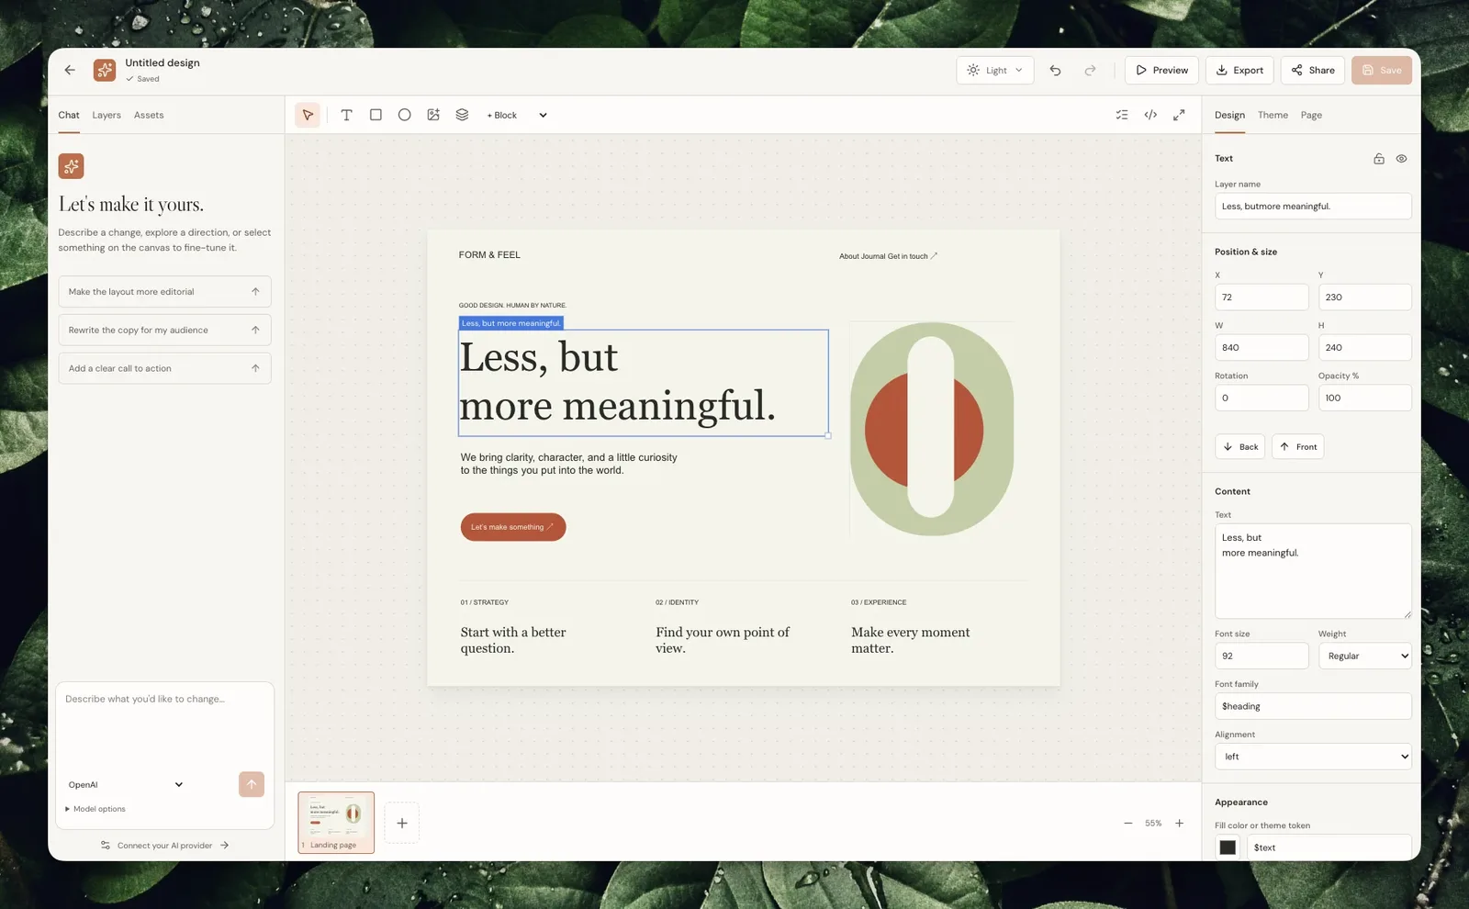1469x909 pixels.
Task: Choose the Text tool
Action: click(346, 115)
